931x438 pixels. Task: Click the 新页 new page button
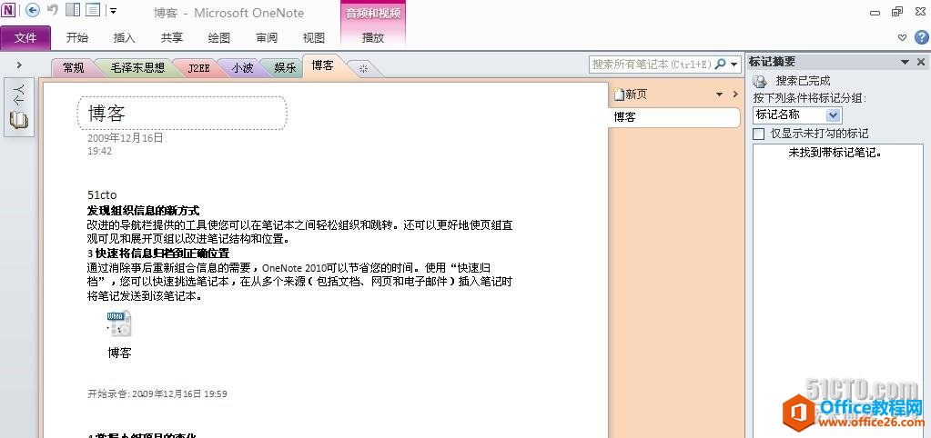pos(631,95)
